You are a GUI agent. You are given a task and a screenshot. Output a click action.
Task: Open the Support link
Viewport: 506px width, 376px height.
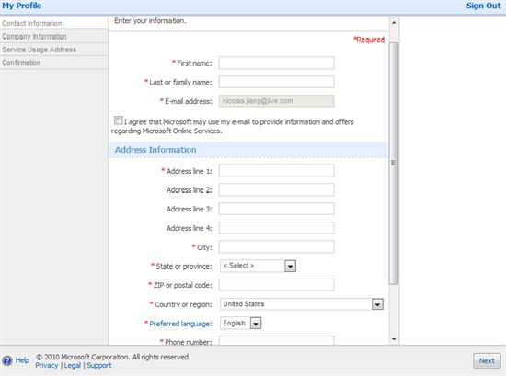coord(99,365)
